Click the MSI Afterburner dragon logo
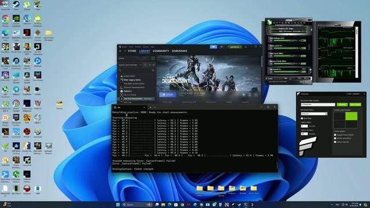This screenshot has height=208, width=370. click(269, 22)
